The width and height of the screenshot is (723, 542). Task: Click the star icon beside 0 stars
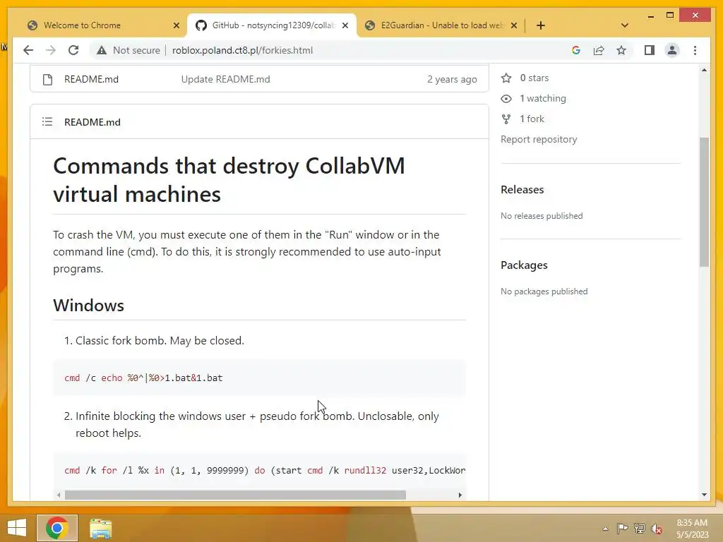tap(506, 78)
